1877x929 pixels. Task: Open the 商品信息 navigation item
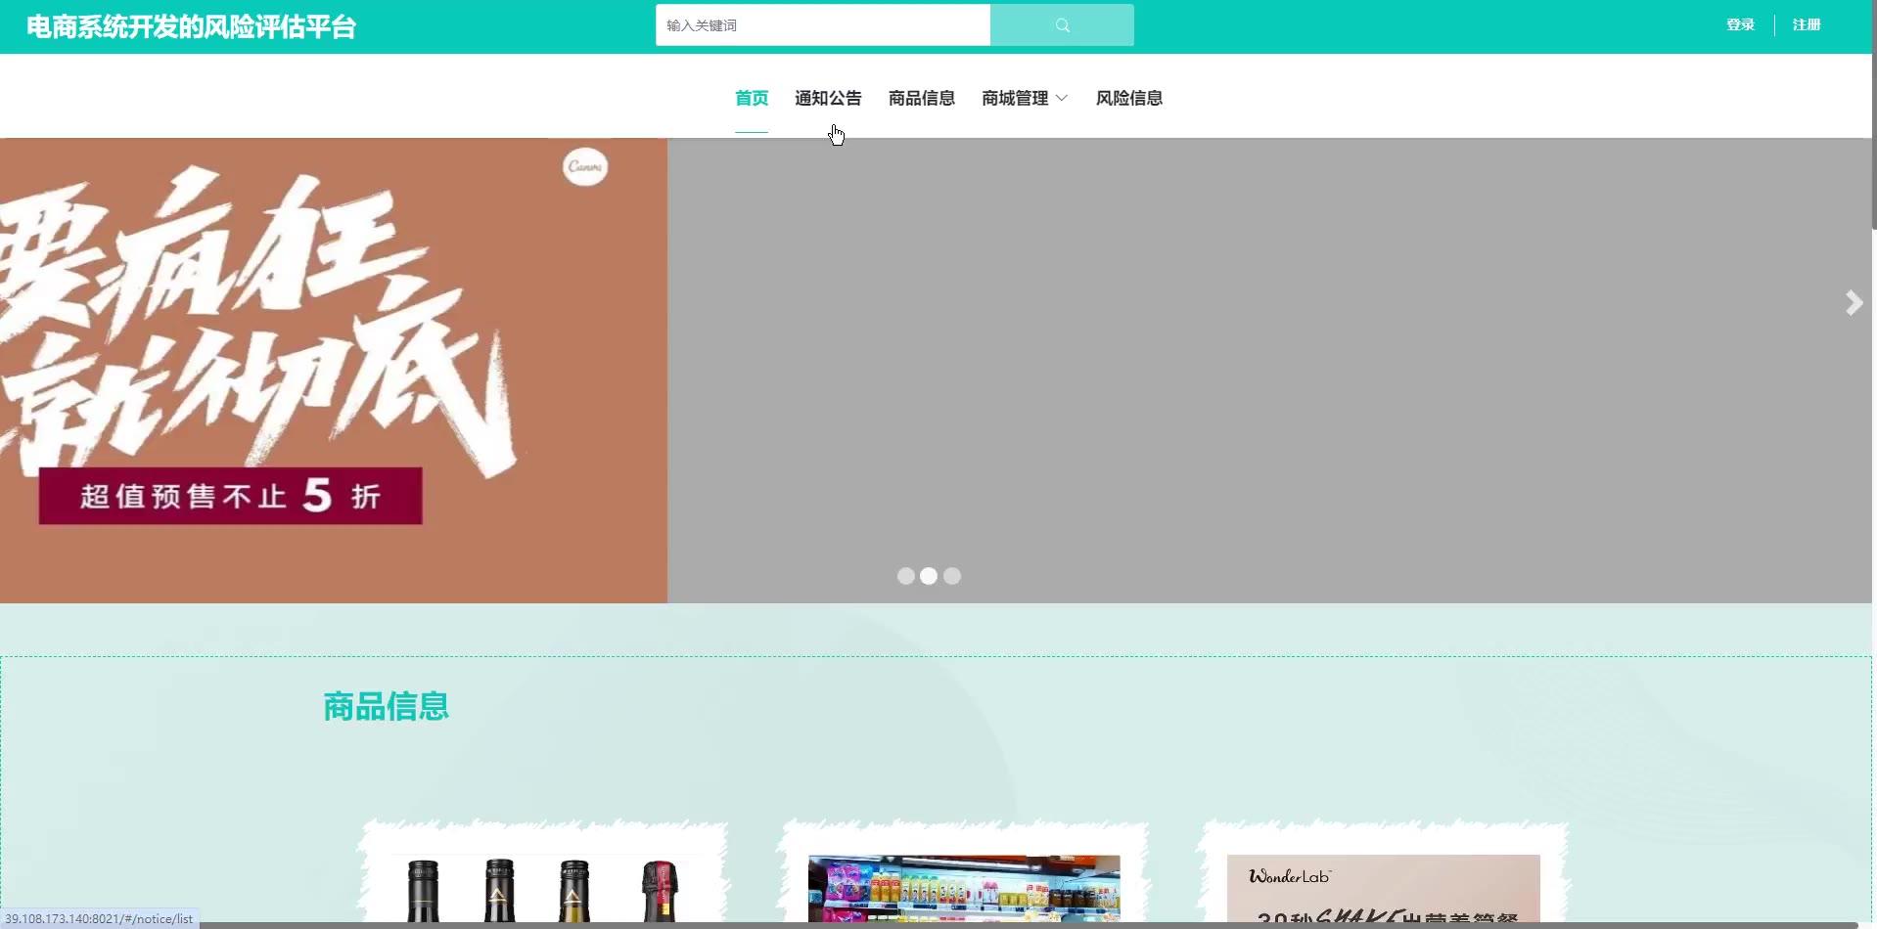(x=922, y=98)
